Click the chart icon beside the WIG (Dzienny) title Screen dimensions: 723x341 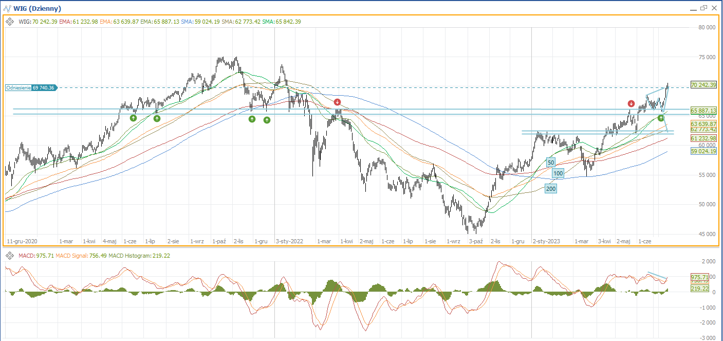tap(7, 9)
